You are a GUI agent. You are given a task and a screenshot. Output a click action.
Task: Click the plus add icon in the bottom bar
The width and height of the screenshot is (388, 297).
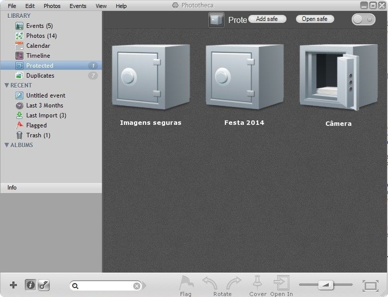point(13,285)
